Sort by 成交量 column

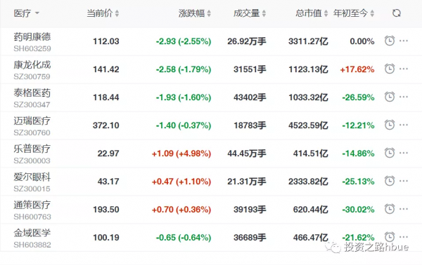point(250,13)
